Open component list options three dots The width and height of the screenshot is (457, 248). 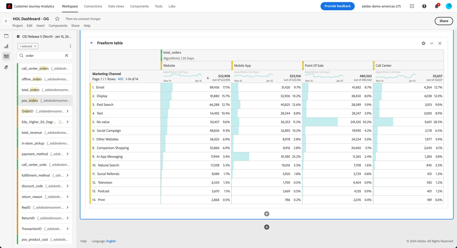coord(70,46)
